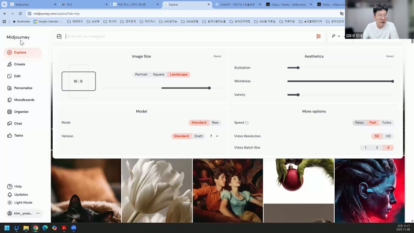The height and width of the screenshot is (233, 414).
Task: Open the Create section icon
Action: [9, 64]
